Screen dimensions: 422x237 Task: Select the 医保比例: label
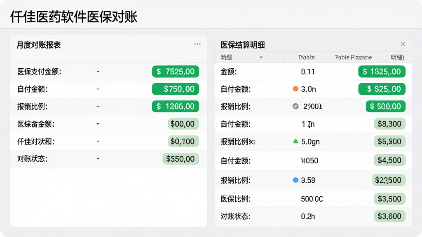click(235, 199)
